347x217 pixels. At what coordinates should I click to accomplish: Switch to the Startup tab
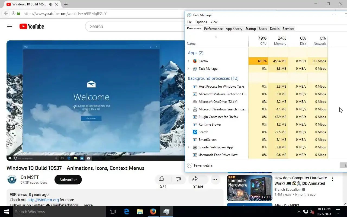coord(250,29)
